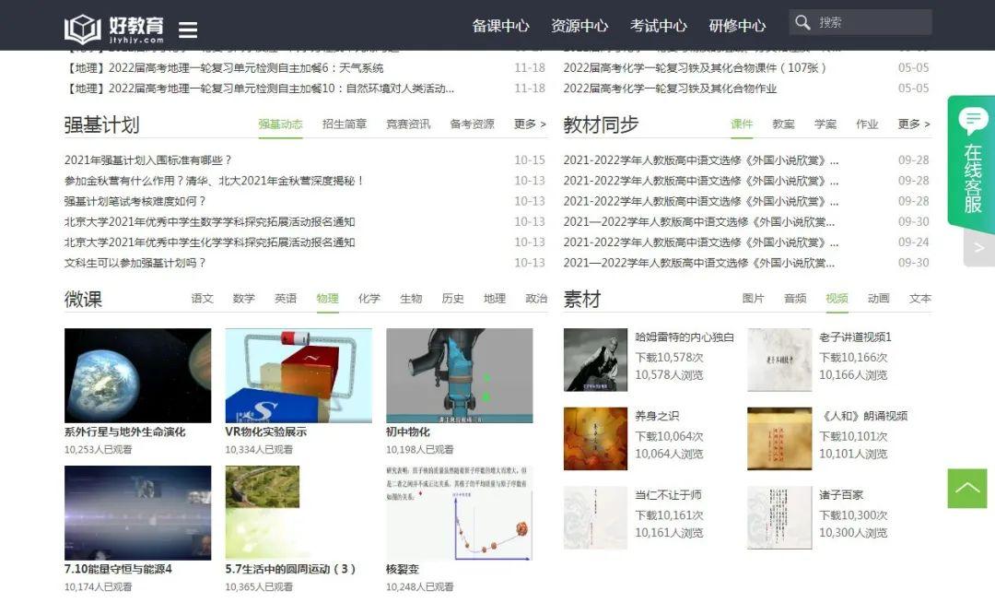This screenshot has height=603, width=995.
Task: Click the search magnifier icon
Action: click(802, 22)
